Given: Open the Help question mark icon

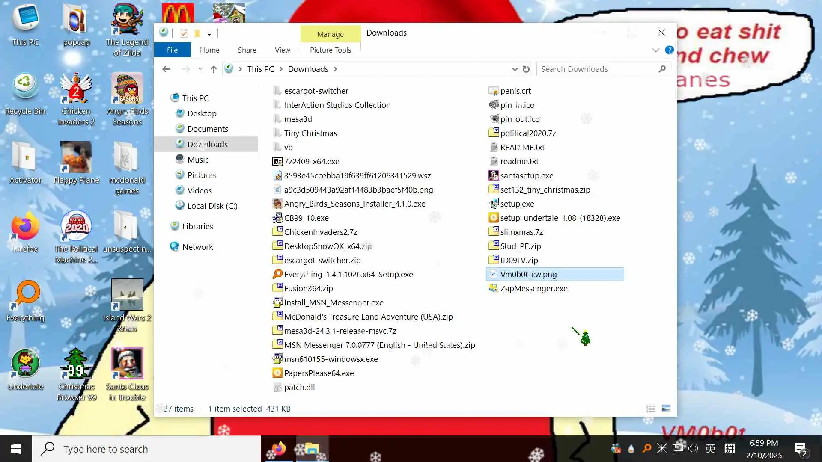Looking at the screenshot, I should 669,50.
